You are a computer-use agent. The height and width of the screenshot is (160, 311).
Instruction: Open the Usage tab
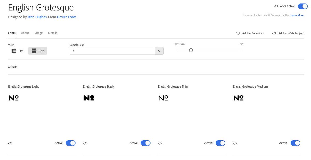click(x=39, y=33)
